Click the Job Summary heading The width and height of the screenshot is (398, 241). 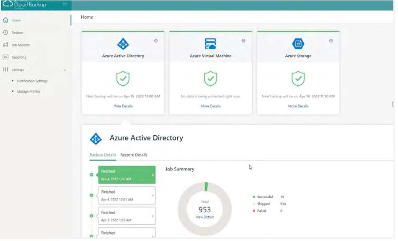point(181,169)
